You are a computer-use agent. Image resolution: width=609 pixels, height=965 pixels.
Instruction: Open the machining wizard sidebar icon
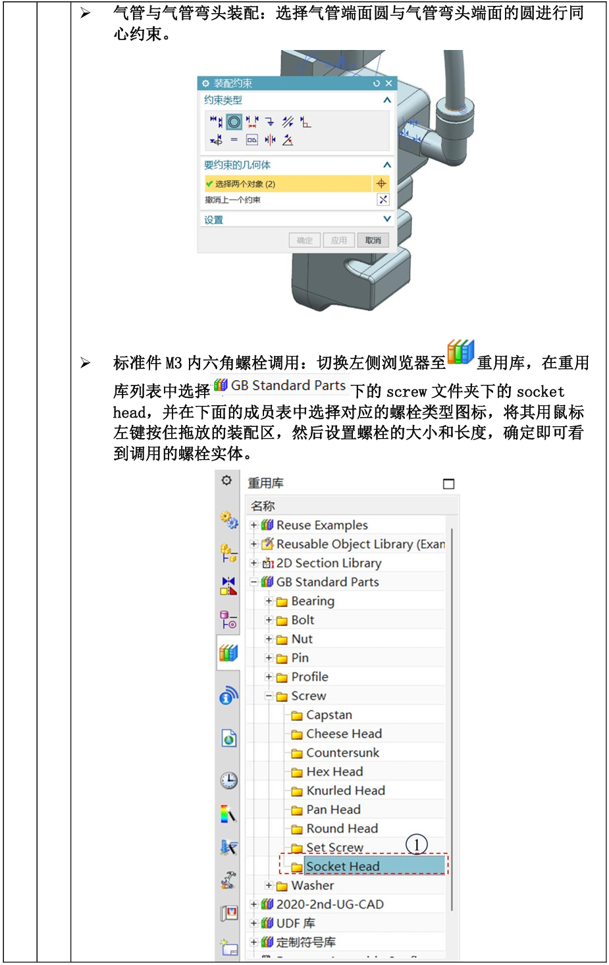pos(228,847)
